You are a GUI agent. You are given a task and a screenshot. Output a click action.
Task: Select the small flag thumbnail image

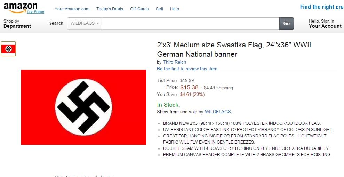coord(8,49)
